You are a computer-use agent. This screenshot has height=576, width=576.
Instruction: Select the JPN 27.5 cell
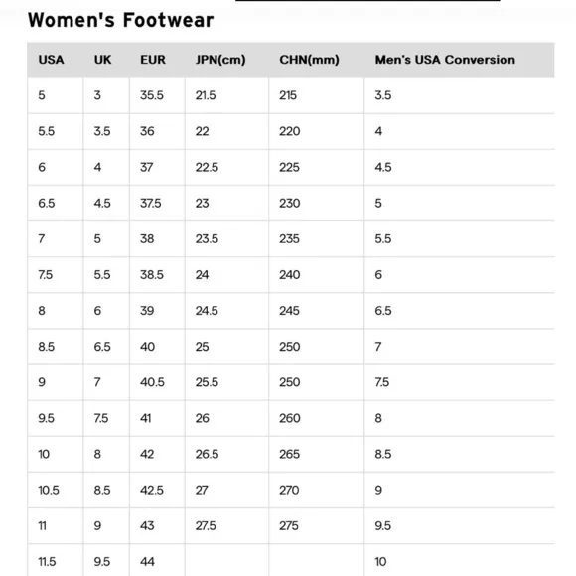click(x=226, y=526)
